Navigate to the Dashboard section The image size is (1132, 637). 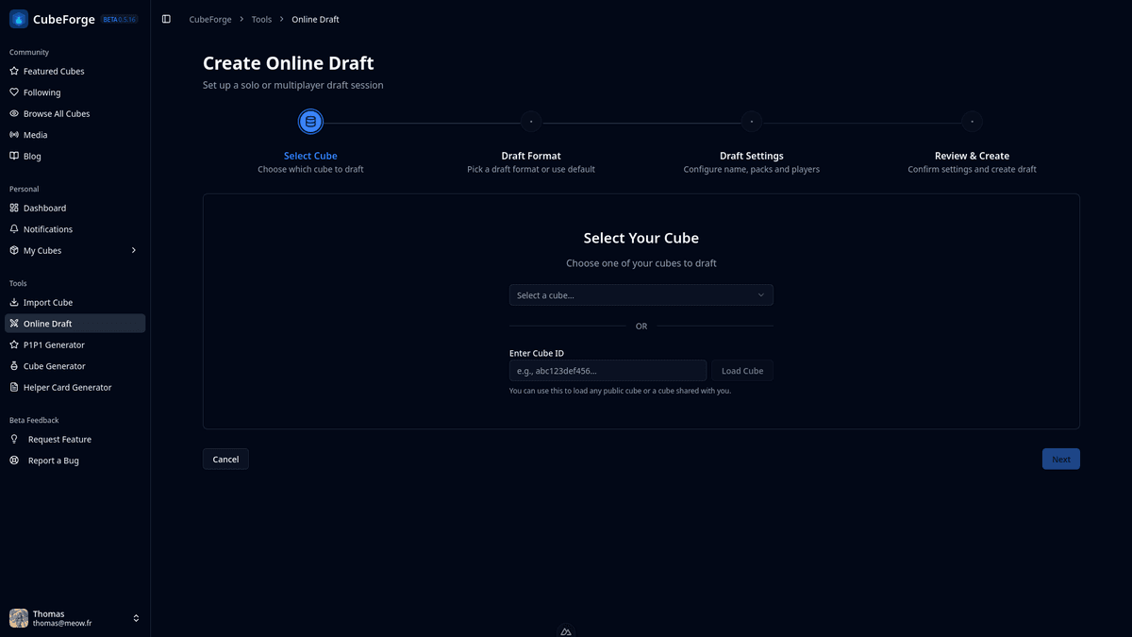pos(45,208)
